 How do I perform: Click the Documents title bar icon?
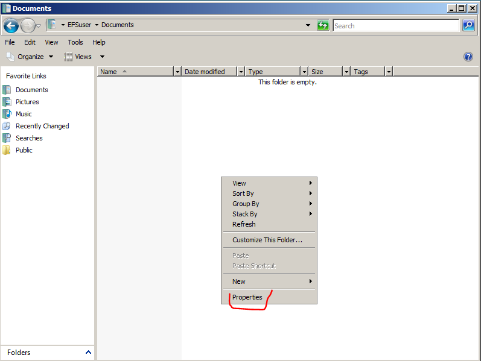tap(7, 8)
